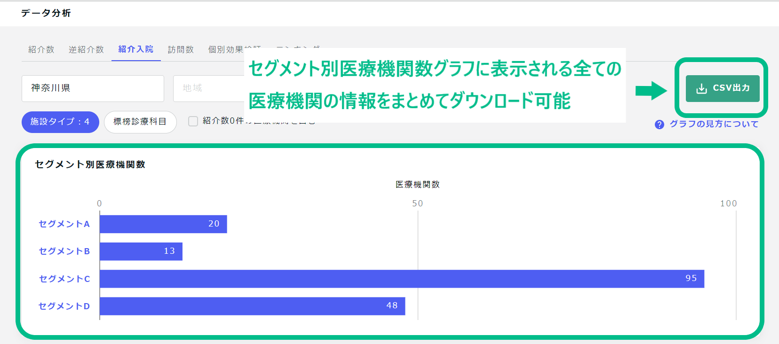Open the 神奈川県 prefecture selector

click(x=93, y=88)
